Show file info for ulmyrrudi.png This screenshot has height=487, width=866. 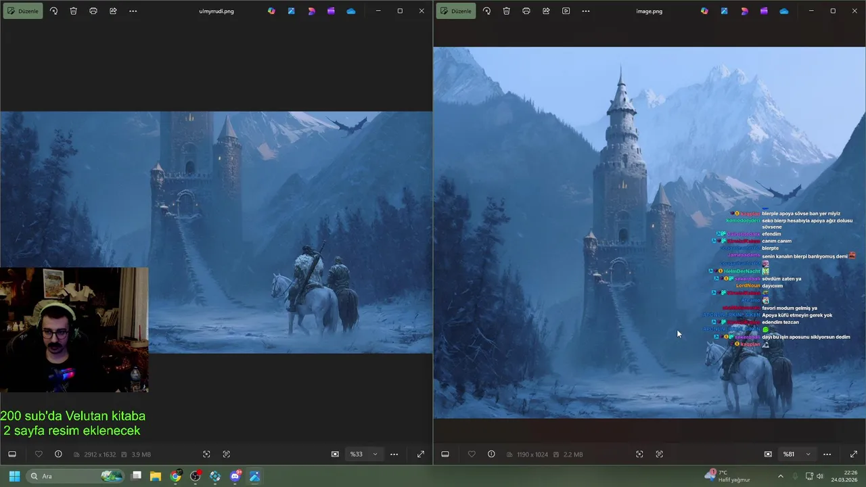(58, 454)
